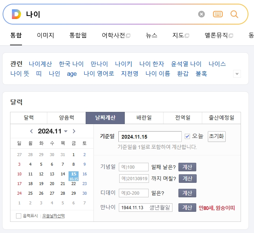
Task: Click 계산 button in 디데이 row
Action: tap(187, 193)
